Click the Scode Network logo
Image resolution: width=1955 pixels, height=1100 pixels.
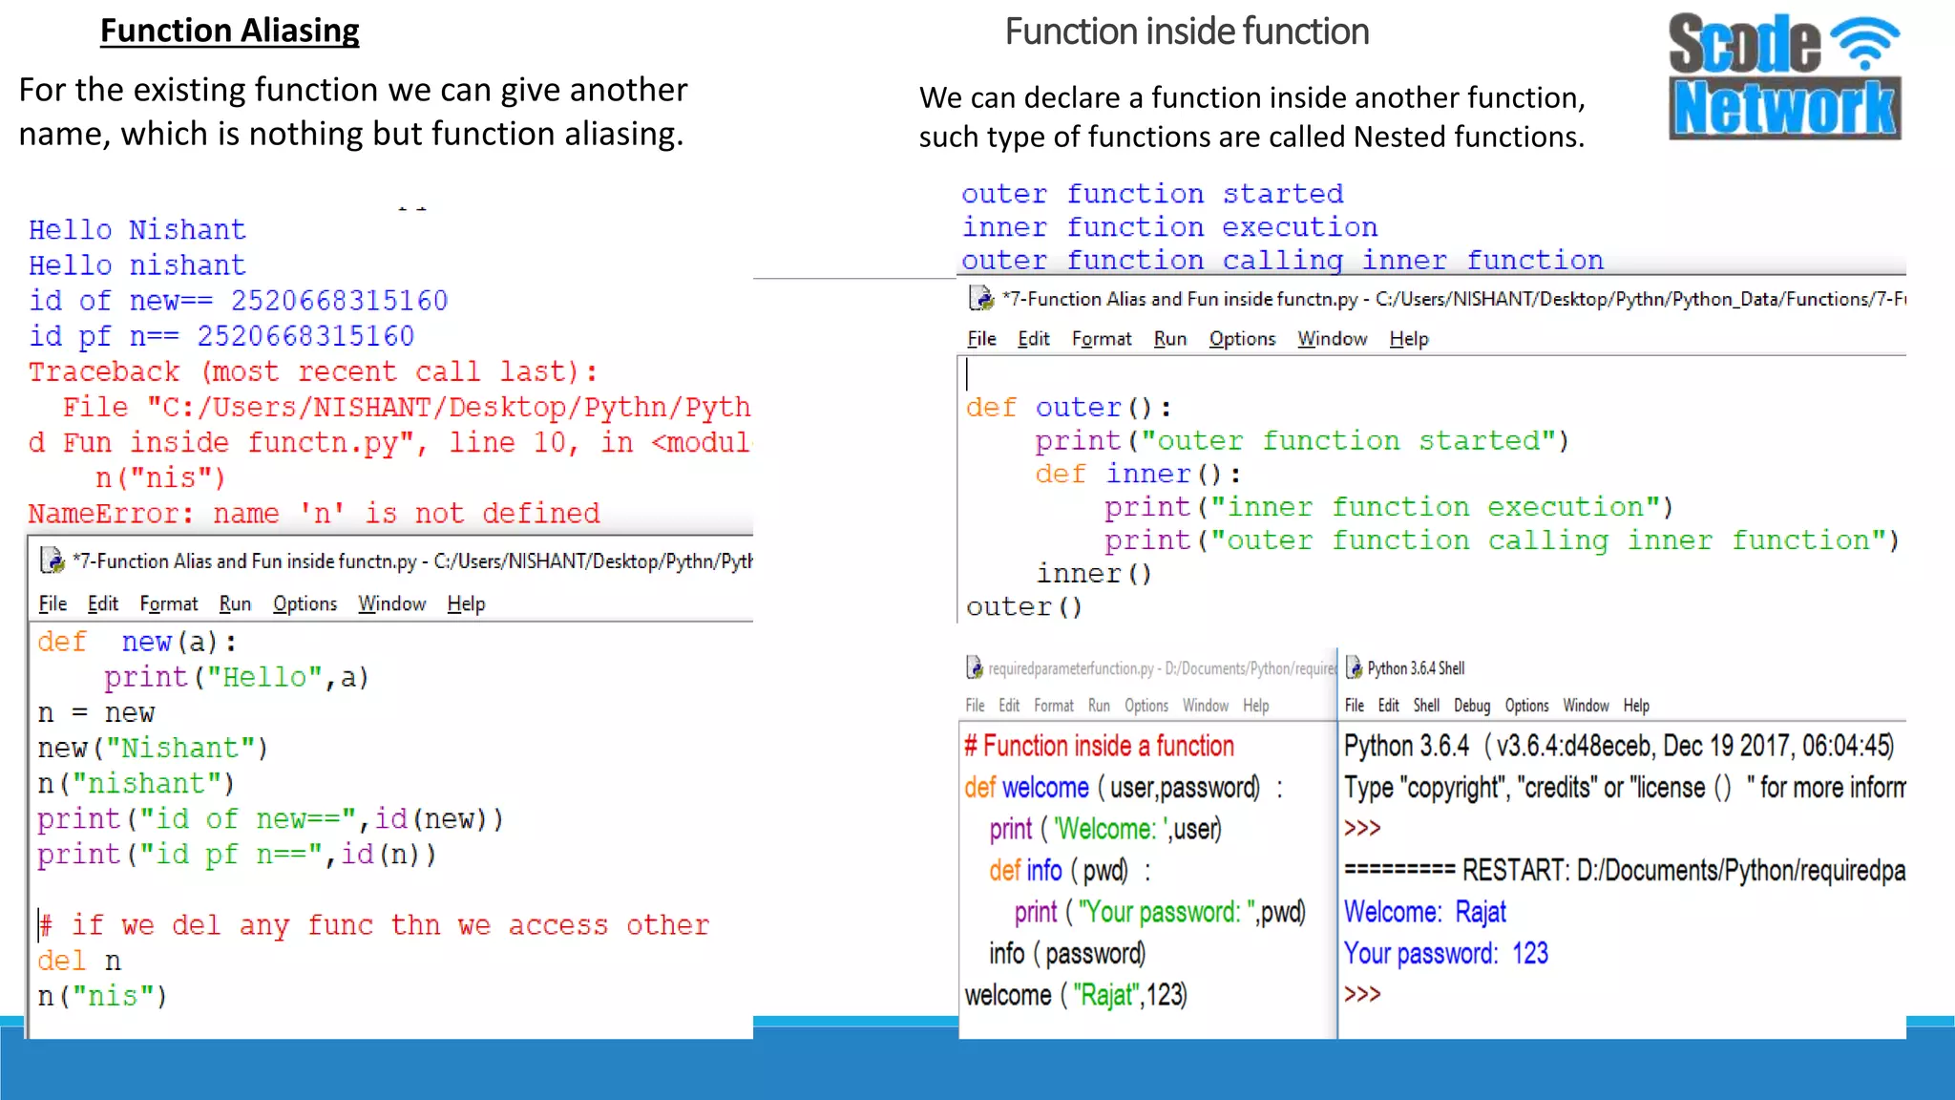tap(1784, 76)
